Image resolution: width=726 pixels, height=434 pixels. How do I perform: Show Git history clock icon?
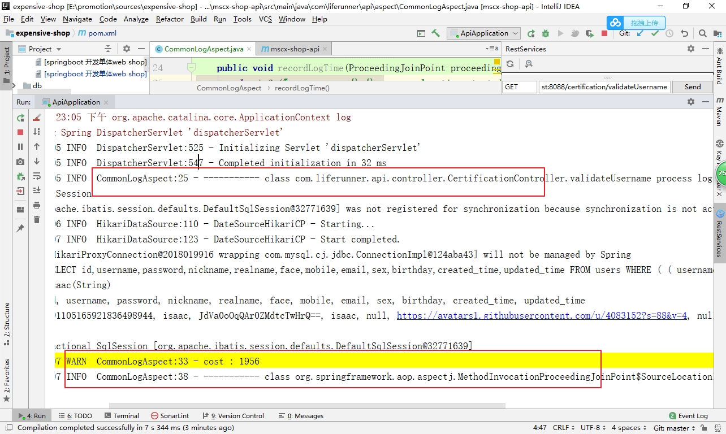(x=669, y=33)
